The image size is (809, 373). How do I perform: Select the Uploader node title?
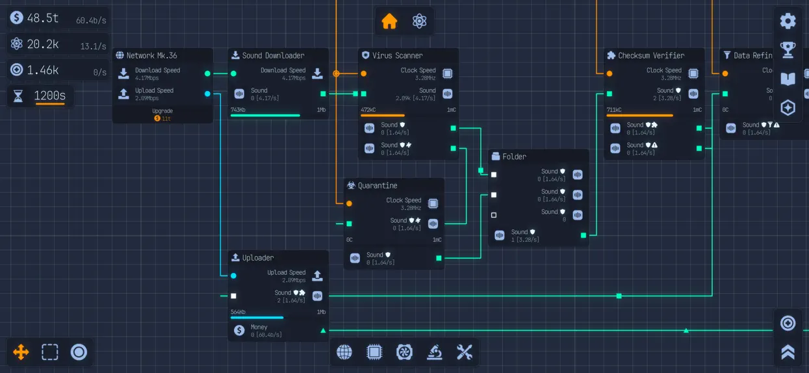258,258
